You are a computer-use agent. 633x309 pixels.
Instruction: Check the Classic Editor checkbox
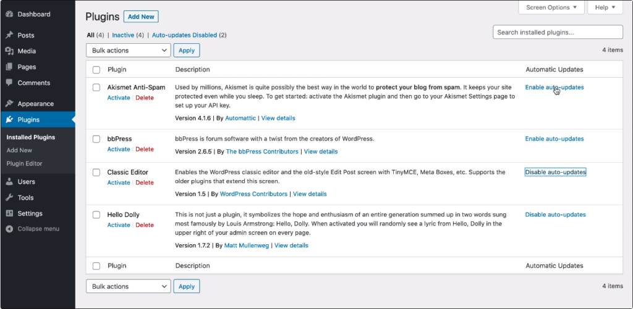click(x=96, y=173)
